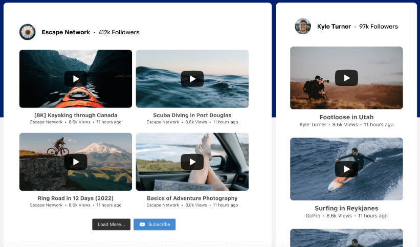Click Kyle Turner's profile avatar
This screenshot has height=247, width=420.
303,27
